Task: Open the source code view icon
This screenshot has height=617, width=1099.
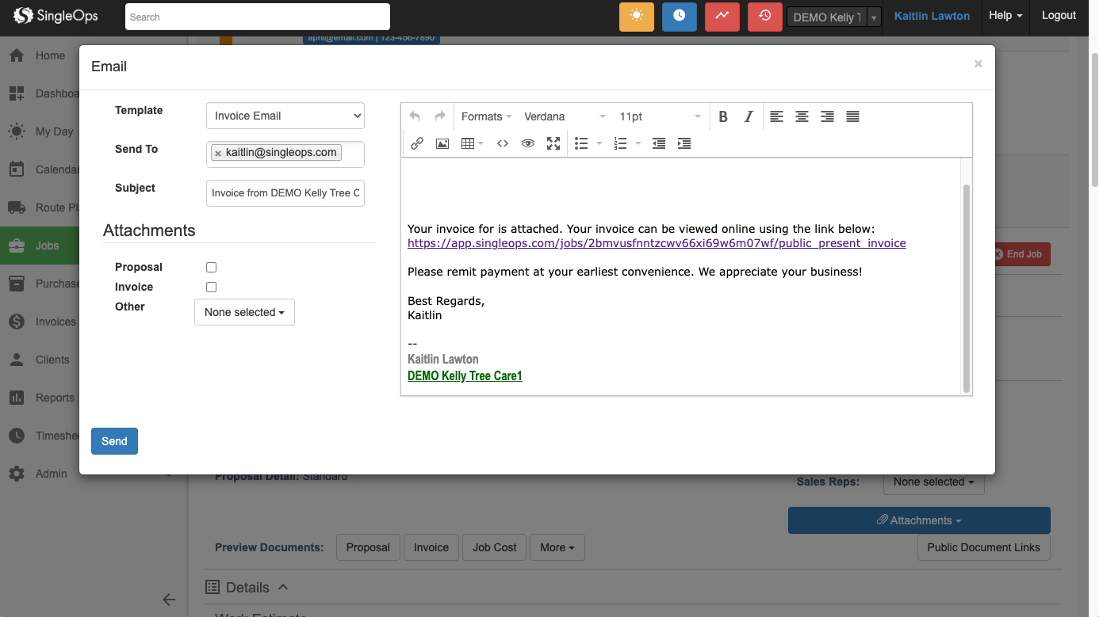Action: point(502,143)
